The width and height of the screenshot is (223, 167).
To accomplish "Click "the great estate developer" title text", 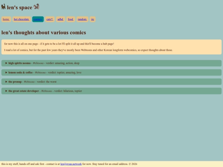I will click(x=24, y=91).
